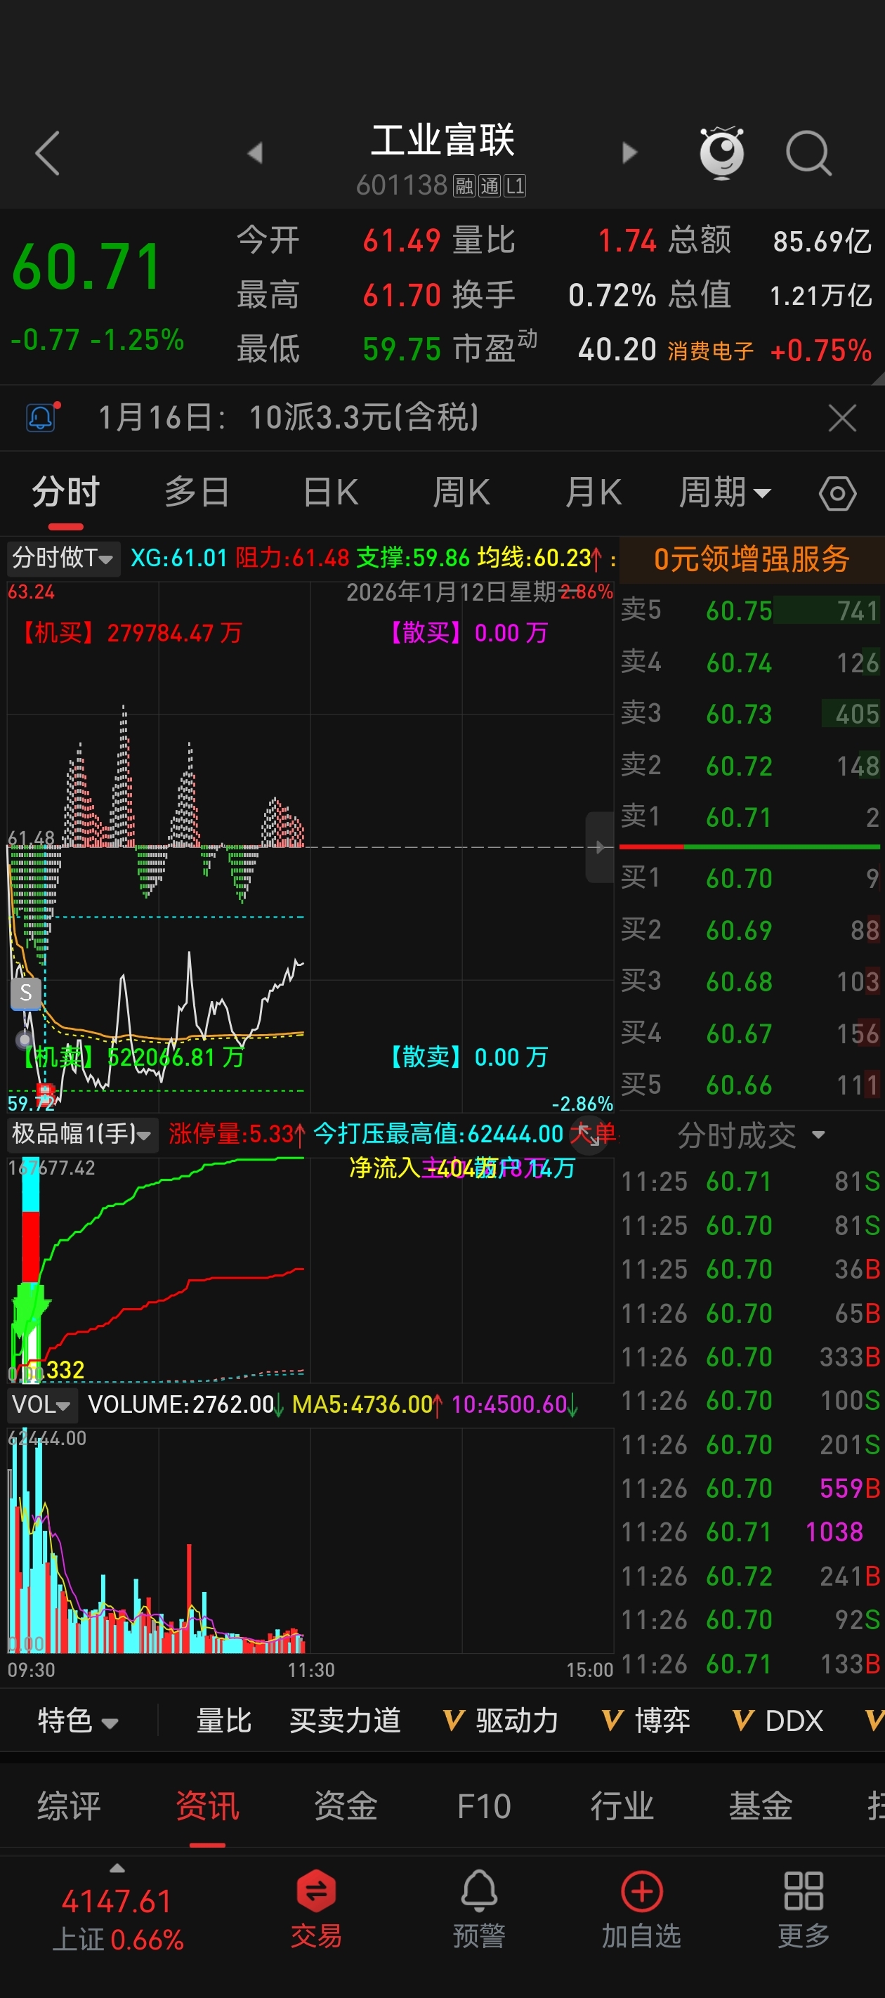The image size is (885, 1998).
Task: Open the search magnifier icon
Action: 809,152
